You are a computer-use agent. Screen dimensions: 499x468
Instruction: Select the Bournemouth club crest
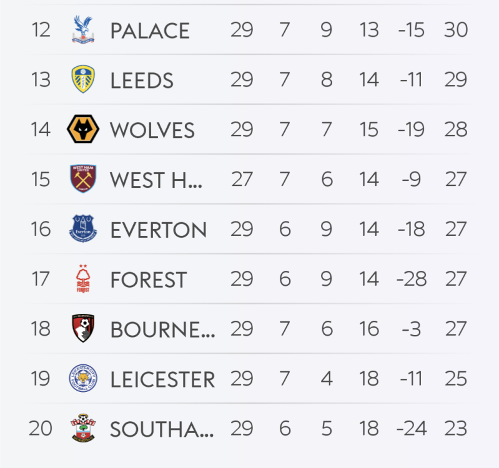82,328
